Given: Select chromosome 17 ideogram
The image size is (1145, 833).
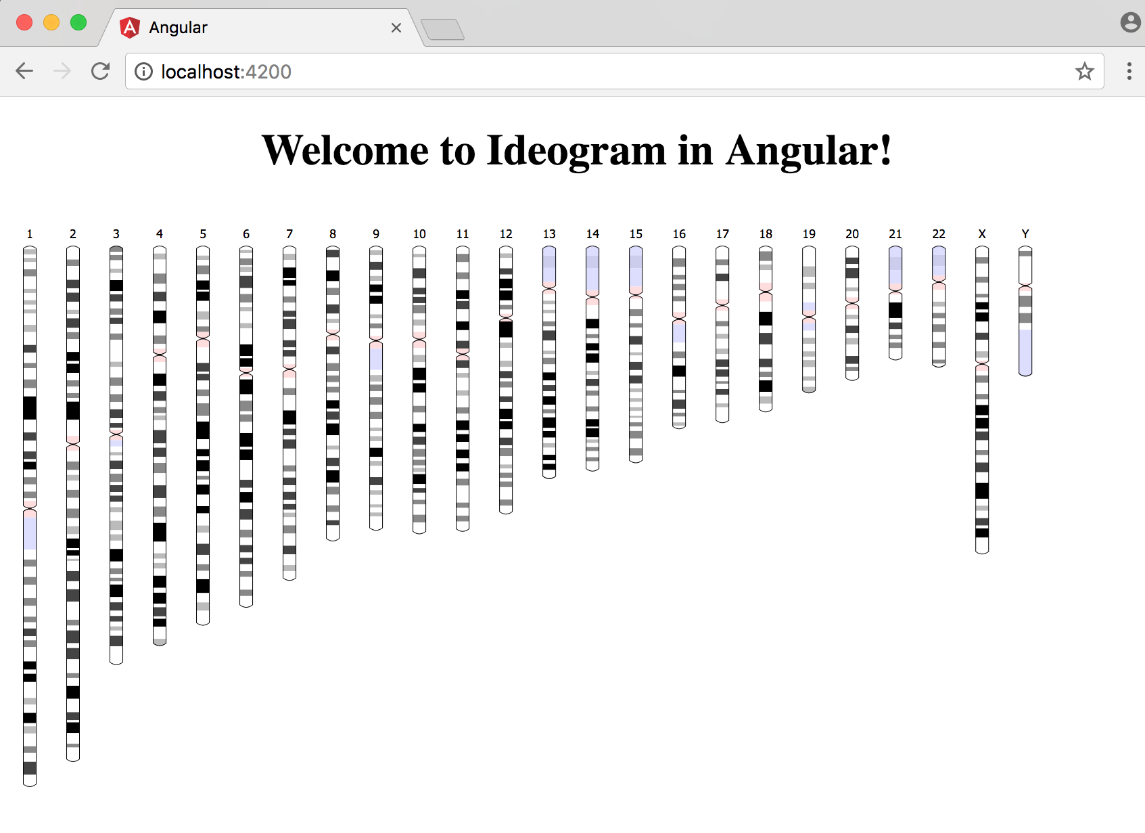Looking at the screenshot, I should click(x=722, y=334).
